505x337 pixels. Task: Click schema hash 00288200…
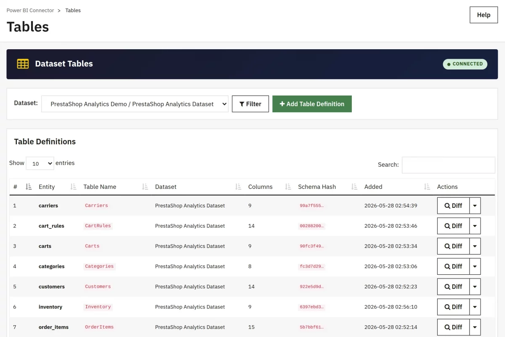312,226
